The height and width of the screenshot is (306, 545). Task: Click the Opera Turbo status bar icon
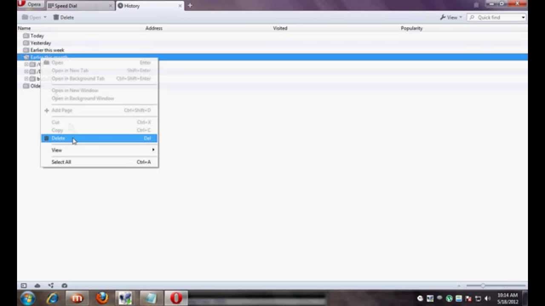[x=64, y=286]
